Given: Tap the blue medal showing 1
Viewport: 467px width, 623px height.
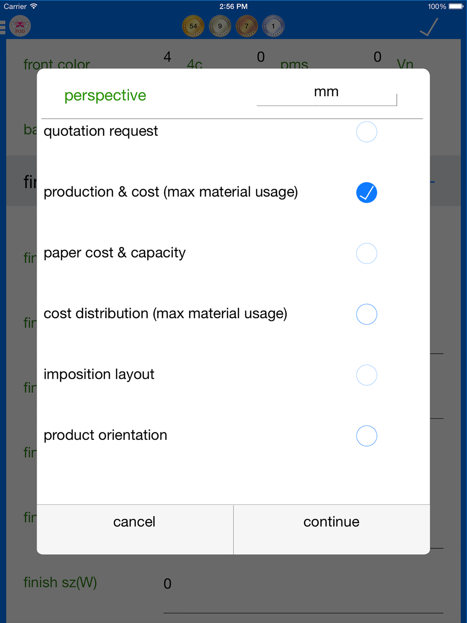Looking at the screenshot, I should coord(273,26).
